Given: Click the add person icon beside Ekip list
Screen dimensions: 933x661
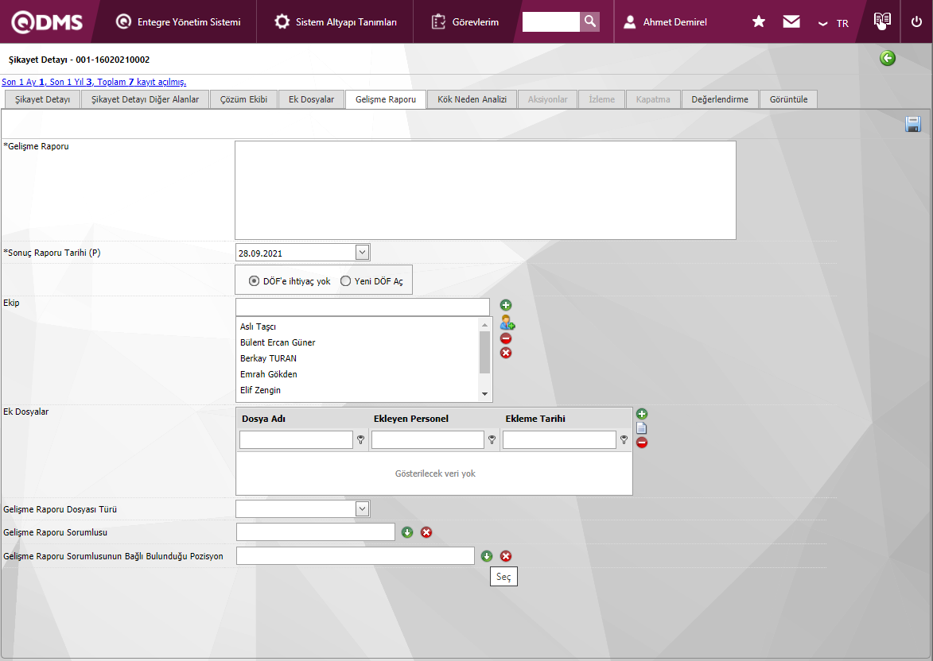Looking at the screenshot, I should click(x=507, y=323).
